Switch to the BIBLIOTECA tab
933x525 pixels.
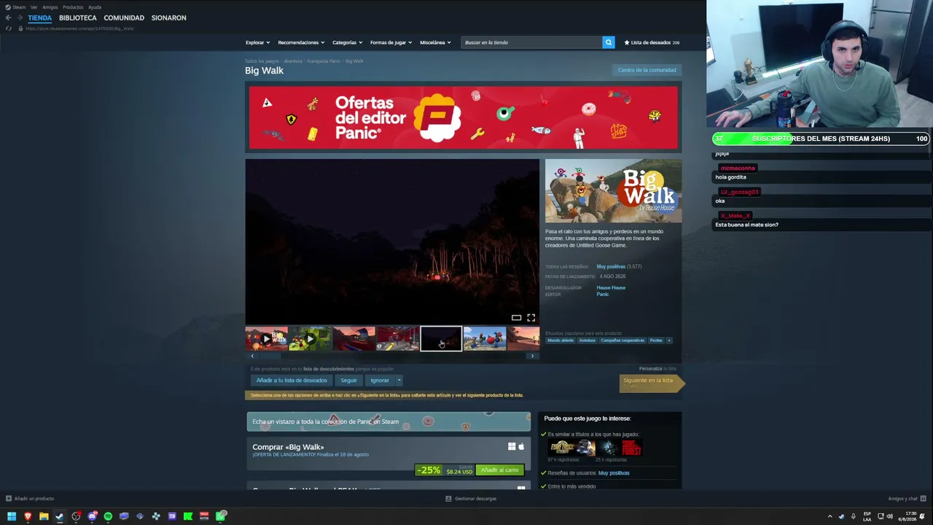tap(78, 17)
